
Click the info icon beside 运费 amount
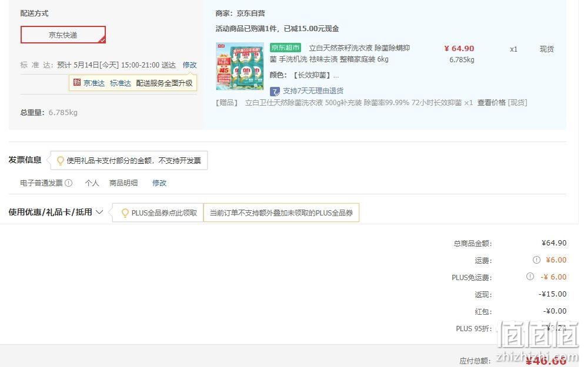pyautogui.click(x=536, y=260)
